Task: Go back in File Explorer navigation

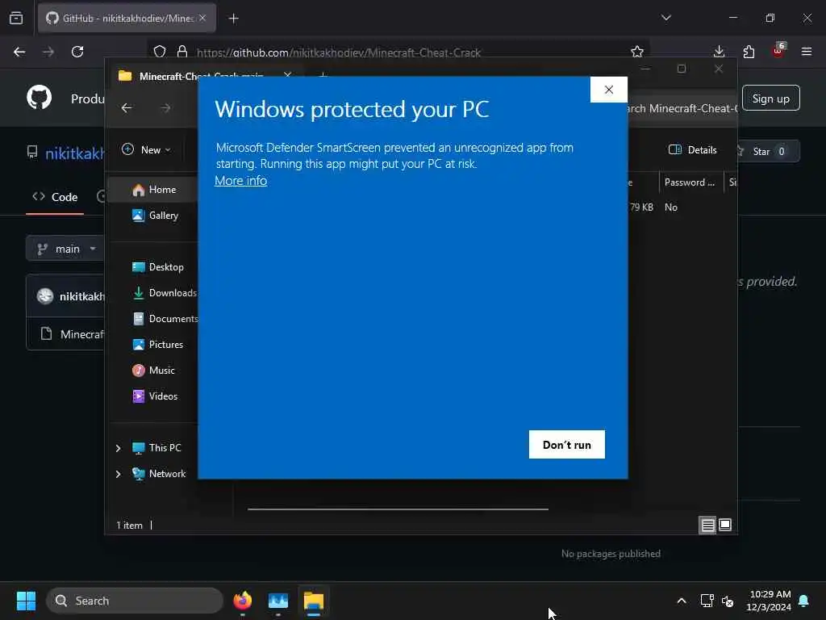Action: coord(127,108)
